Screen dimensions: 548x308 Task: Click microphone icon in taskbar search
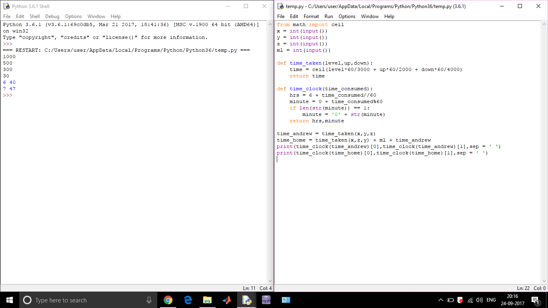click(149, 300)
